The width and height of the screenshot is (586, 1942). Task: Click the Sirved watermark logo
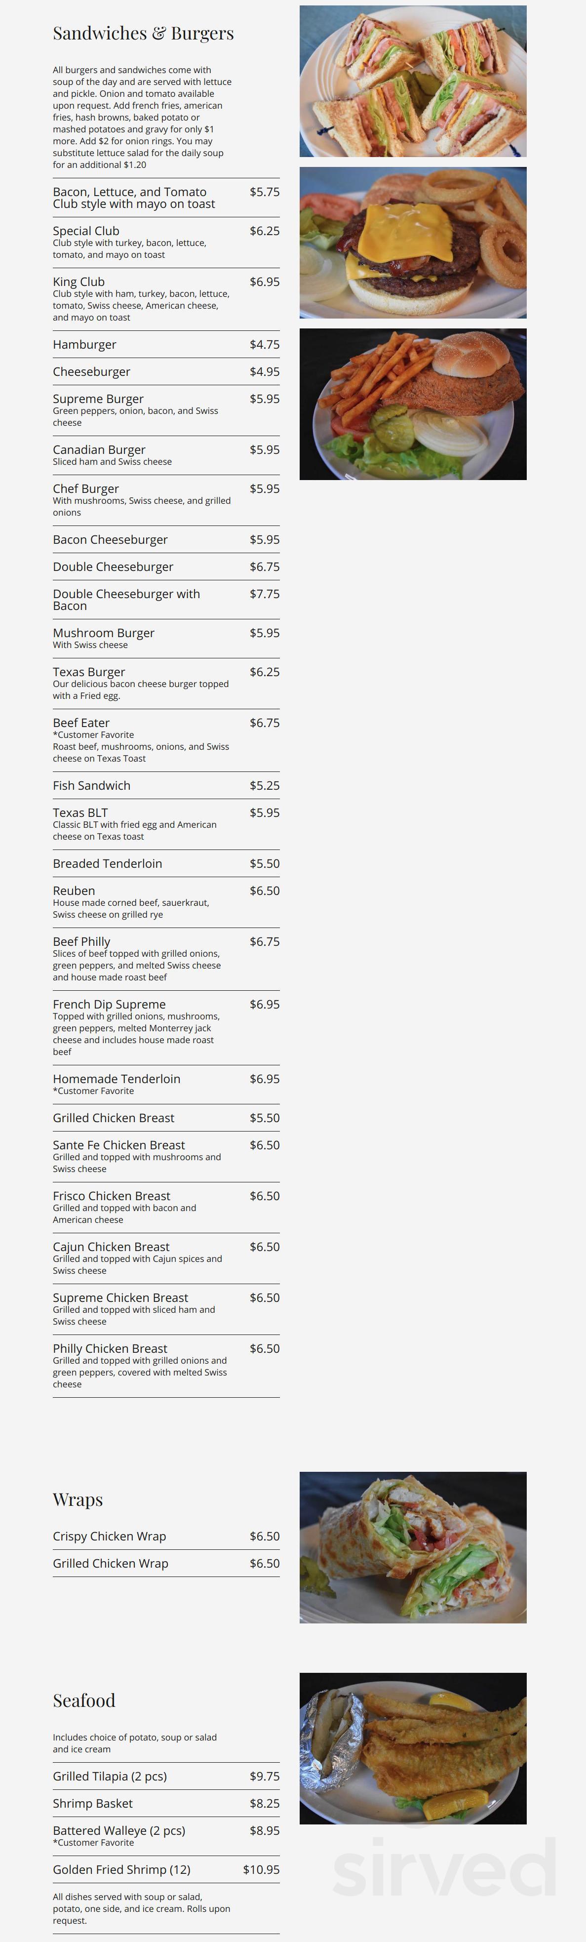coord(444,1868)
